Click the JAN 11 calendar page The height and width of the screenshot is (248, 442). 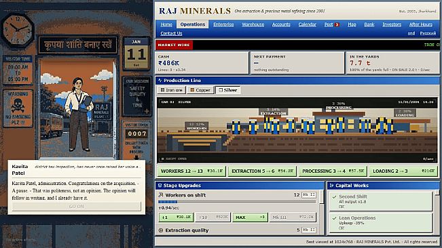136,54
